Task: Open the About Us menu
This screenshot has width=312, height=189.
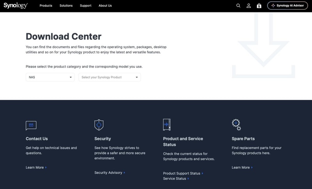Action: pos(105,6)
